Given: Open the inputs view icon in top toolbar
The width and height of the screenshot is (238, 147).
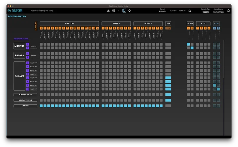Looking at the screenshot, I should coord(108,11).
